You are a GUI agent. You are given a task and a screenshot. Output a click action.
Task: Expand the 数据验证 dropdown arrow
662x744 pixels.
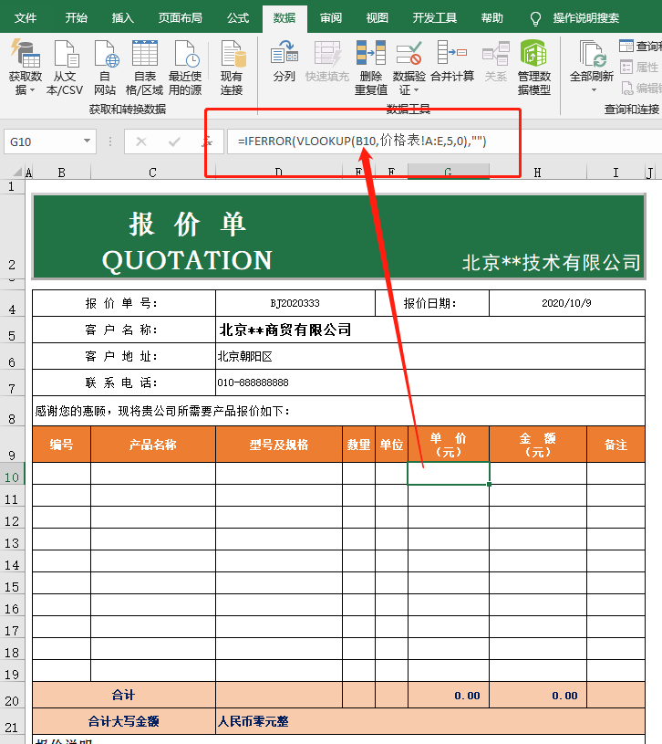click(416, 90)
